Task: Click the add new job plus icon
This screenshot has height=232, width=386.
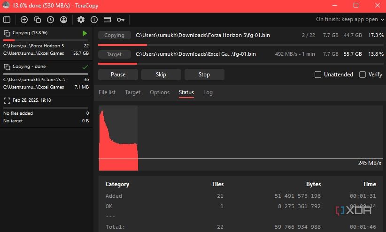Action: (x=24, y=20)
